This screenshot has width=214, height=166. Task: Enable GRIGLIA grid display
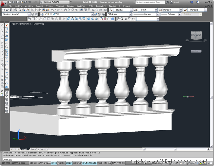(x=47, y=163)
